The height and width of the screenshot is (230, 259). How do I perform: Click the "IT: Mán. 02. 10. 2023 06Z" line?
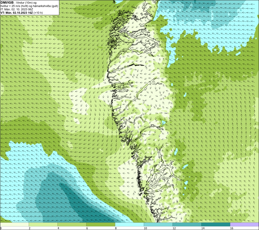coord(17,9)
